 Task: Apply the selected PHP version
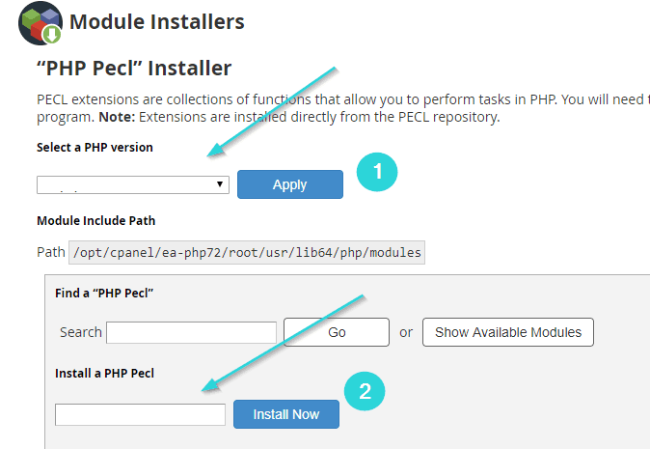click(290, 184)
